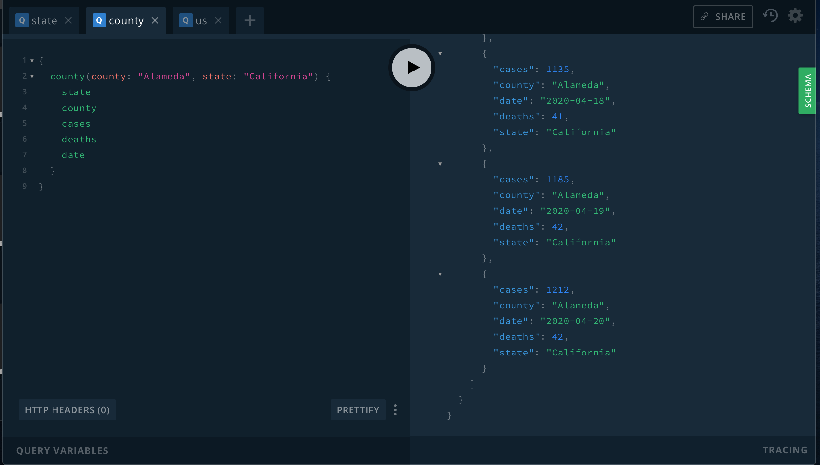Collapse result object dated 2020-04-19
This screenshot has width=820, height=465.
pos(440,164)
